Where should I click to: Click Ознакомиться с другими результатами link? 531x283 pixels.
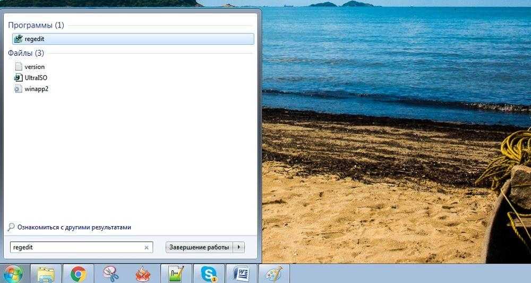[x=74, y=227]
